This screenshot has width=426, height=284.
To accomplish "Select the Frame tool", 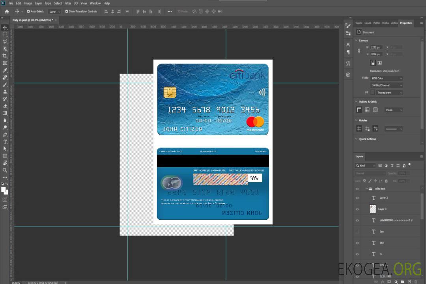I will [x=5, y=63].
